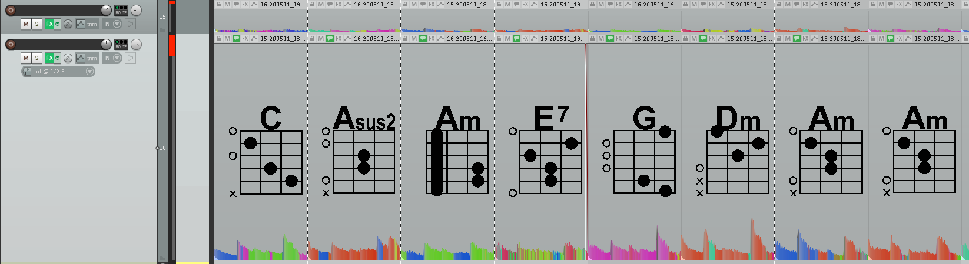The height and width of the screenshot is (264, 969).
Task: Mute the Dm chord item
Action: 694,38
